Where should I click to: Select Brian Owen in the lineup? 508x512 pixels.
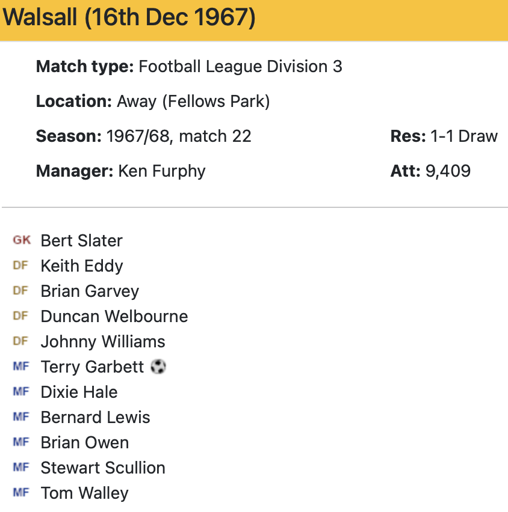point(85,442)
